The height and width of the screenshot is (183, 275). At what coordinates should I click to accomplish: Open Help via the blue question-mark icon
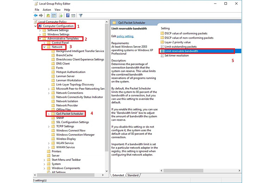tap(67, 15)
